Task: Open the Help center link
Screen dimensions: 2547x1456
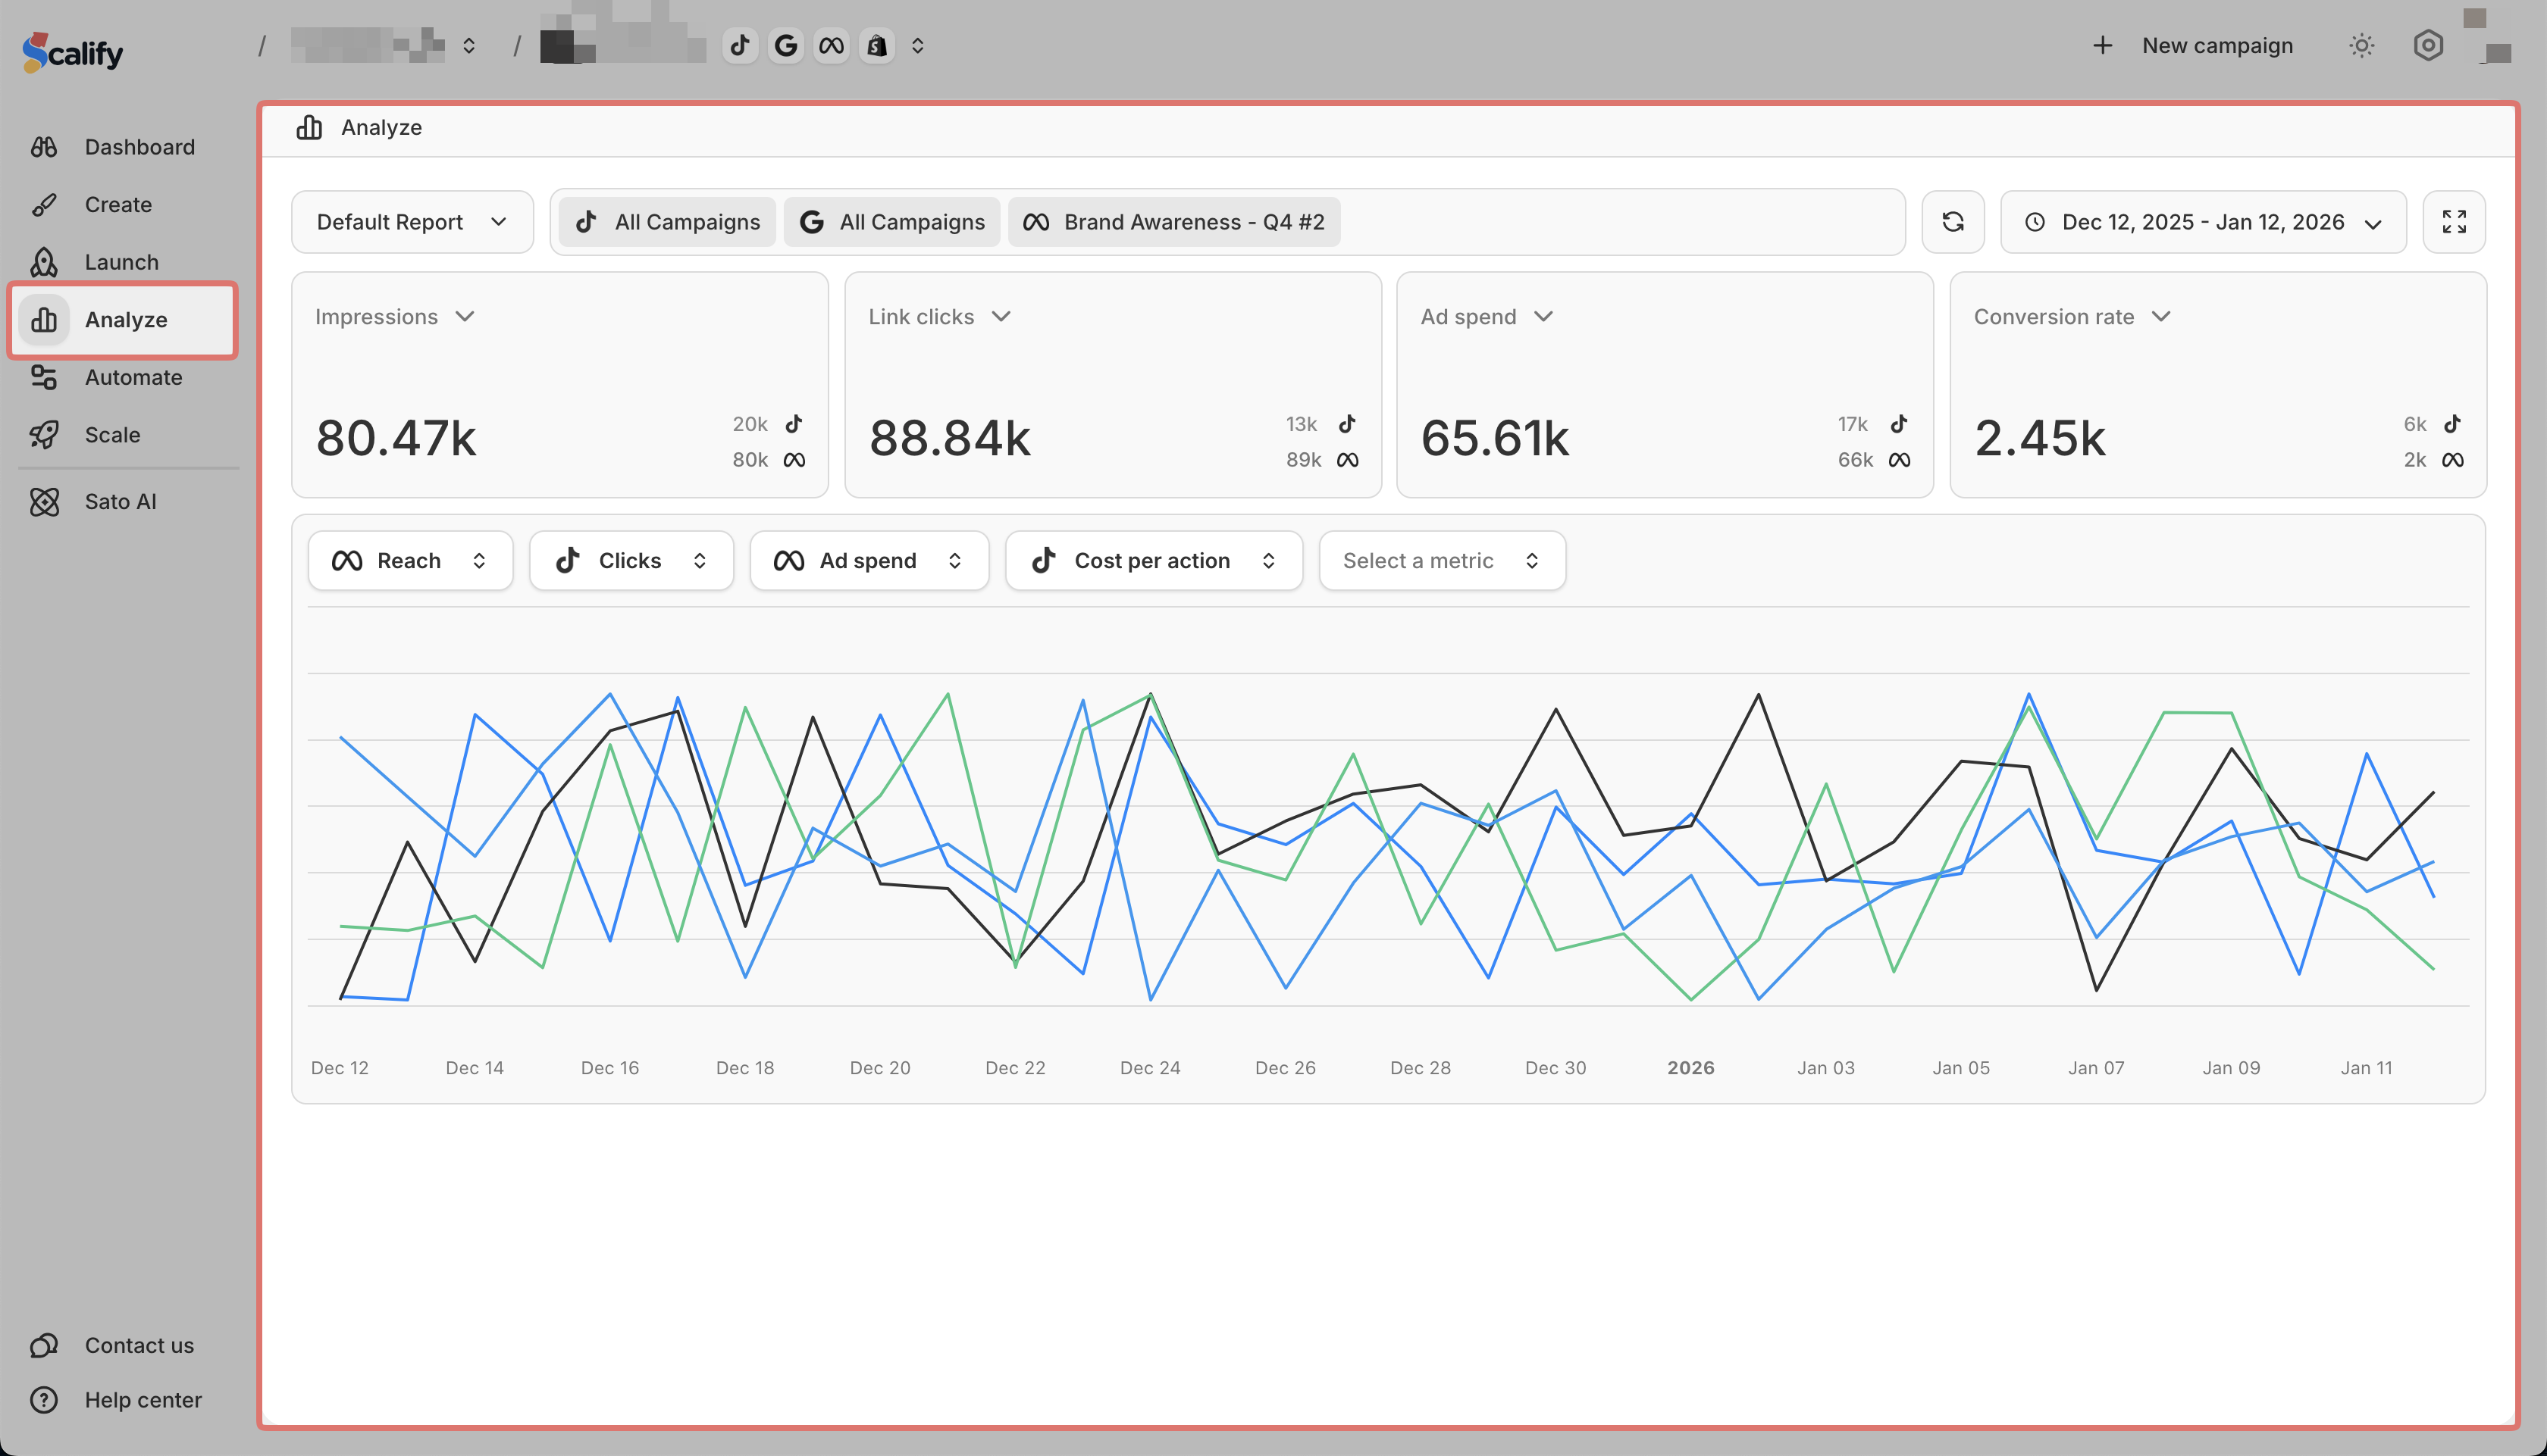Action: pos(142,1399)
